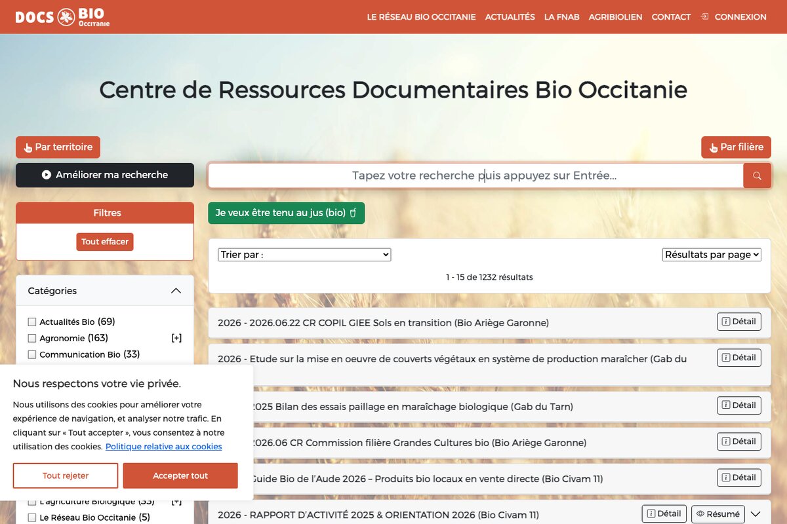
Task: Click the Centre de Ressources Documentaires heading
Action: point(393,90)
